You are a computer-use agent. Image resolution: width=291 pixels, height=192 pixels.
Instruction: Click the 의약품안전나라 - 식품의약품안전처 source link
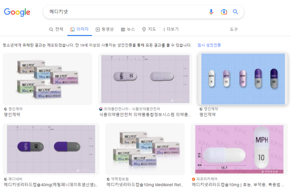pyautogui.click(x=132, y=109)
